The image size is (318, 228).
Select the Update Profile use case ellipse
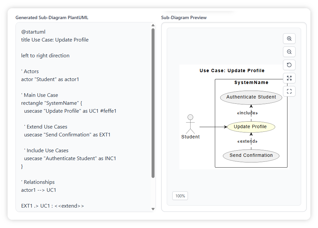pos(251,127)
